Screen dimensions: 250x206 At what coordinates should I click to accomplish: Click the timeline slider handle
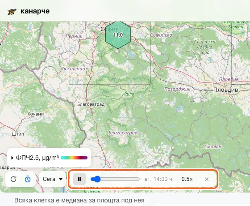click(x=97, y=179)
